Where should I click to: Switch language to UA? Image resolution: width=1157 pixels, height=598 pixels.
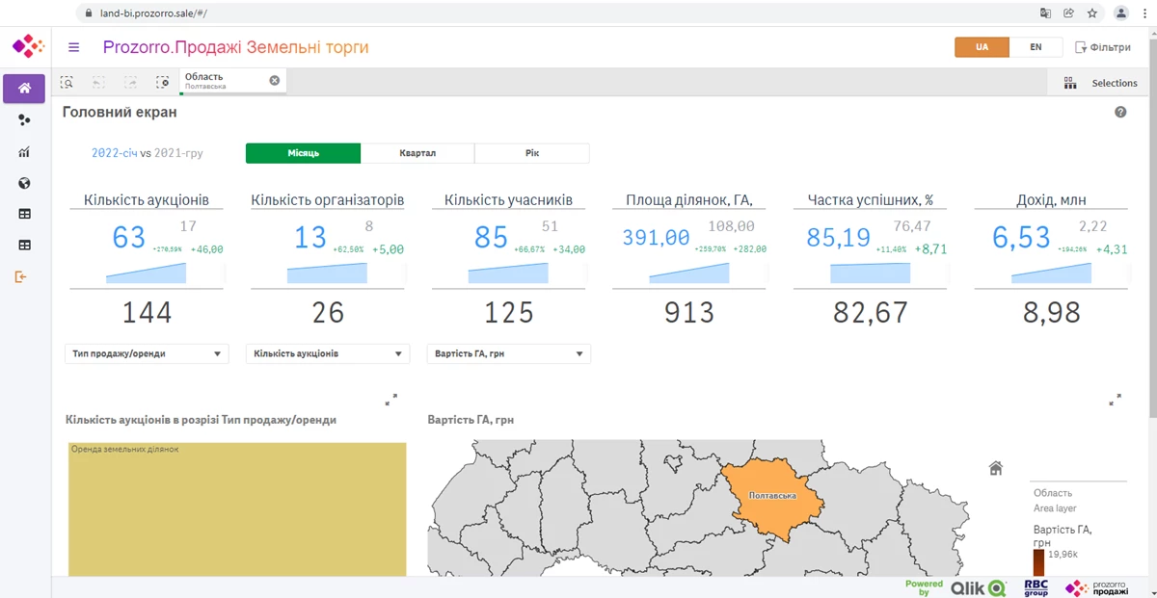[982, 47]
